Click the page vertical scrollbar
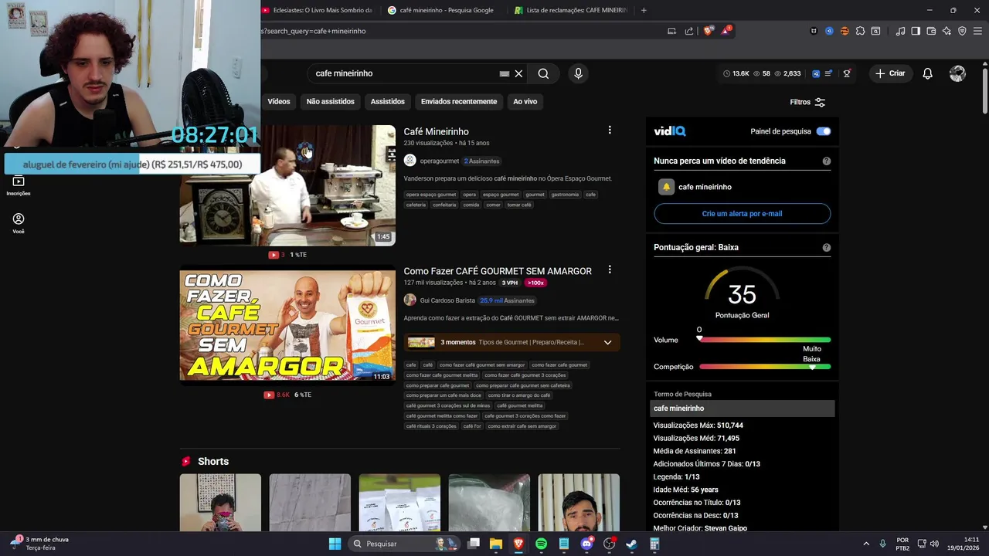The height and width of the screenshot is (556, 989). coord(984,91)
